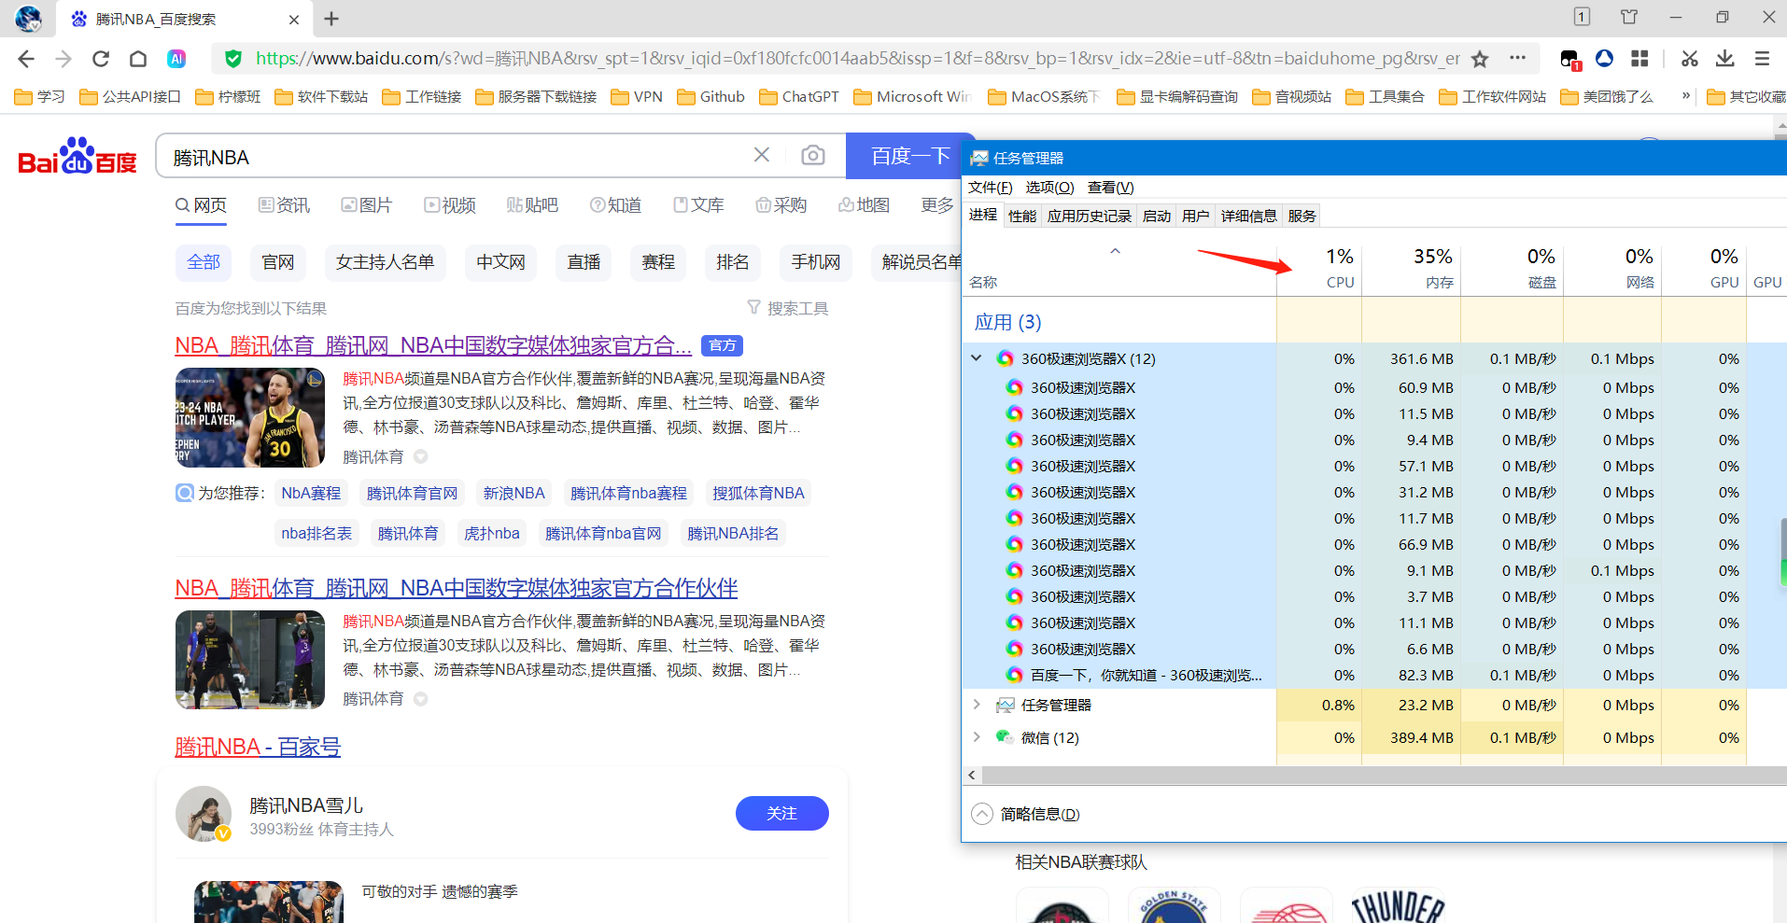
Task: Switch to the 视频 search tab
Action: (x=450, y=205)
